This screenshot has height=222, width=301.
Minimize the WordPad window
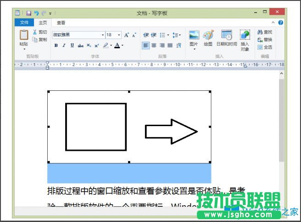click(256, 12)
